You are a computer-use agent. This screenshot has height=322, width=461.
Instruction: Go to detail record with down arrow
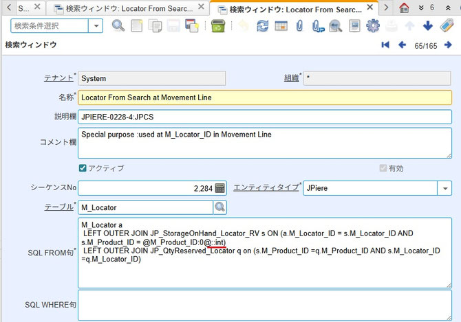pos(428,26)
